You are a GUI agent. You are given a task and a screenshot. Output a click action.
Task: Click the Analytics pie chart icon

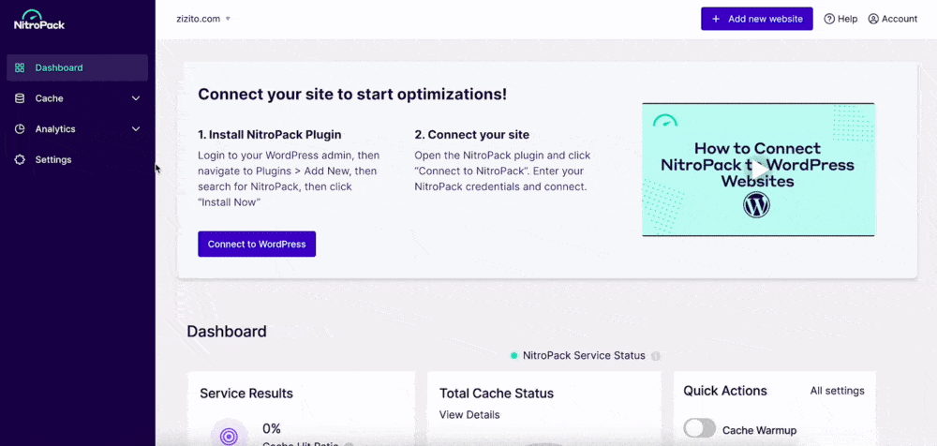point(20,129)
